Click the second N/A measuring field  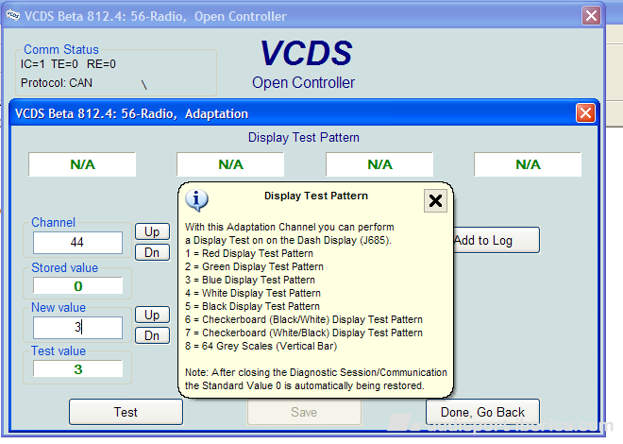230,164
